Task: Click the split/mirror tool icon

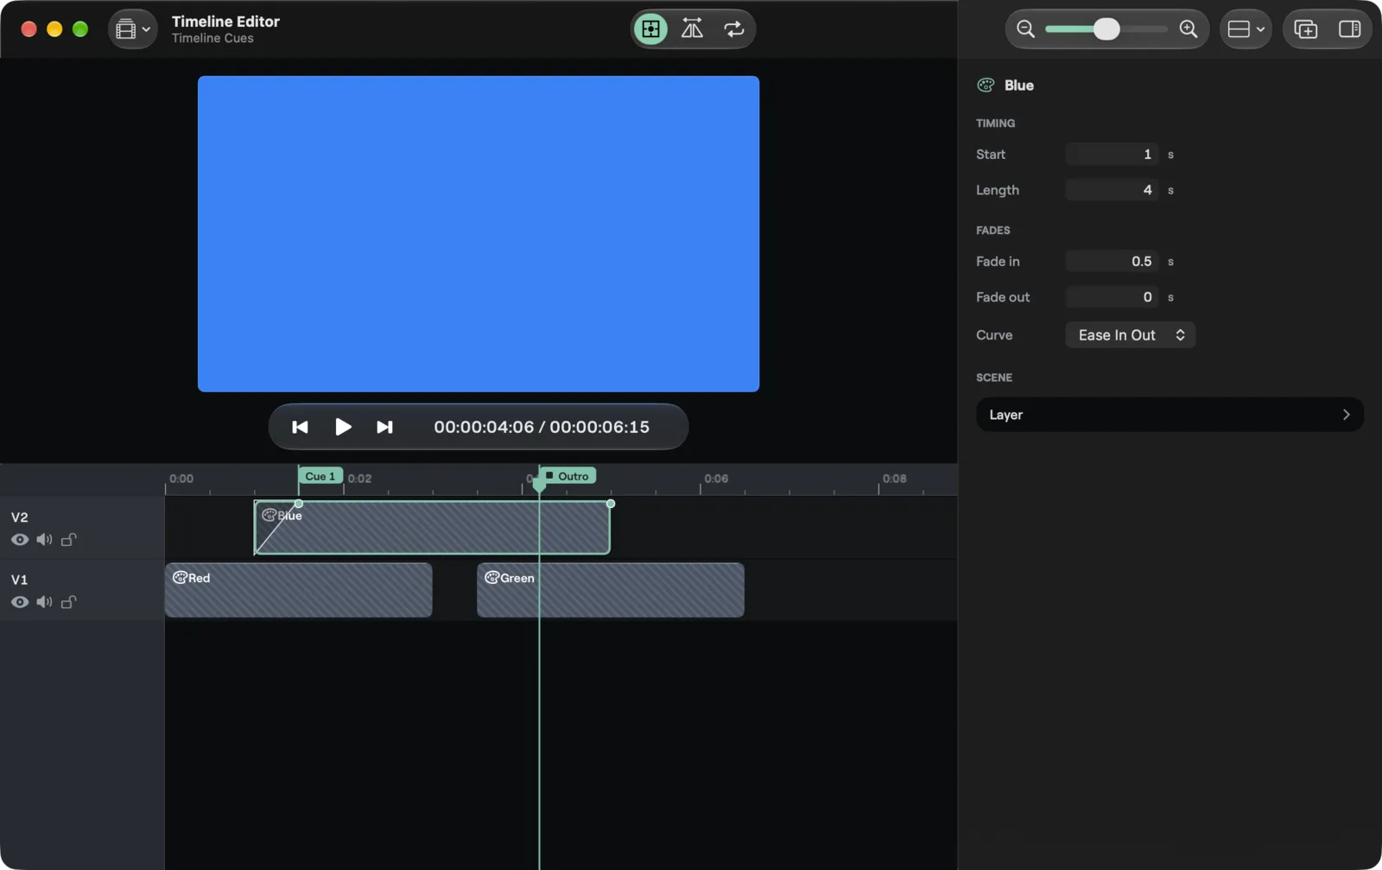Action: coord(692,29)
